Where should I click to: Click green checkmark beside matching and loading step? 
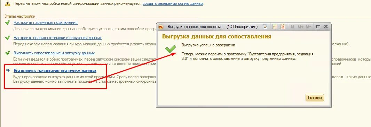(x=8, y=53)
